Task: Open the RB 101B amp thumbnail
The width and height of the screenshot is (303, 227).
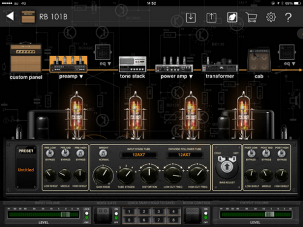Action: (28, 17)
